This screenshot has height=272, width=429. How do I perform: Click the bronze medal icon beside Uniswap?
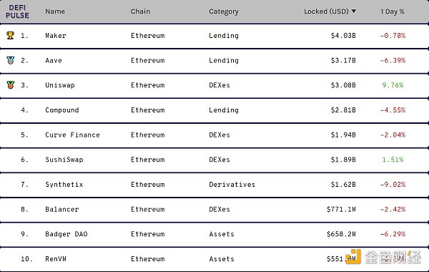coord(11,85)
